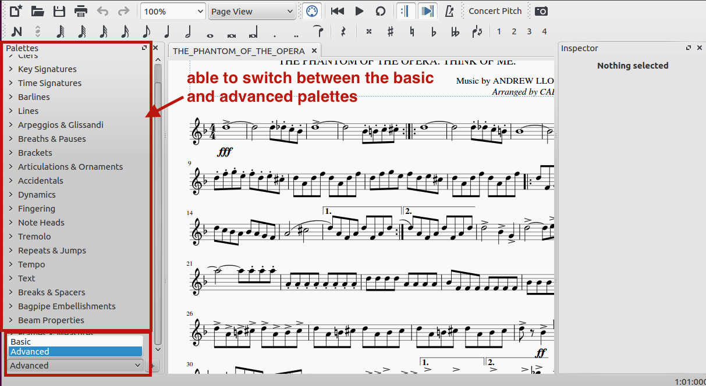Image resolution: width=706 pixels, height=386 pixels.
Task: Toggle the metronome during playback
Action: (449, 11)
